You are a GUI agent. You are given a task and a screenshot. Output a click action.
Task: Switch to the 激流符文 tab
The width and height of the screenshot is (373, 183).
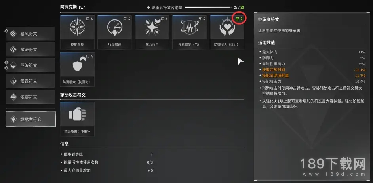pos(30,50)
